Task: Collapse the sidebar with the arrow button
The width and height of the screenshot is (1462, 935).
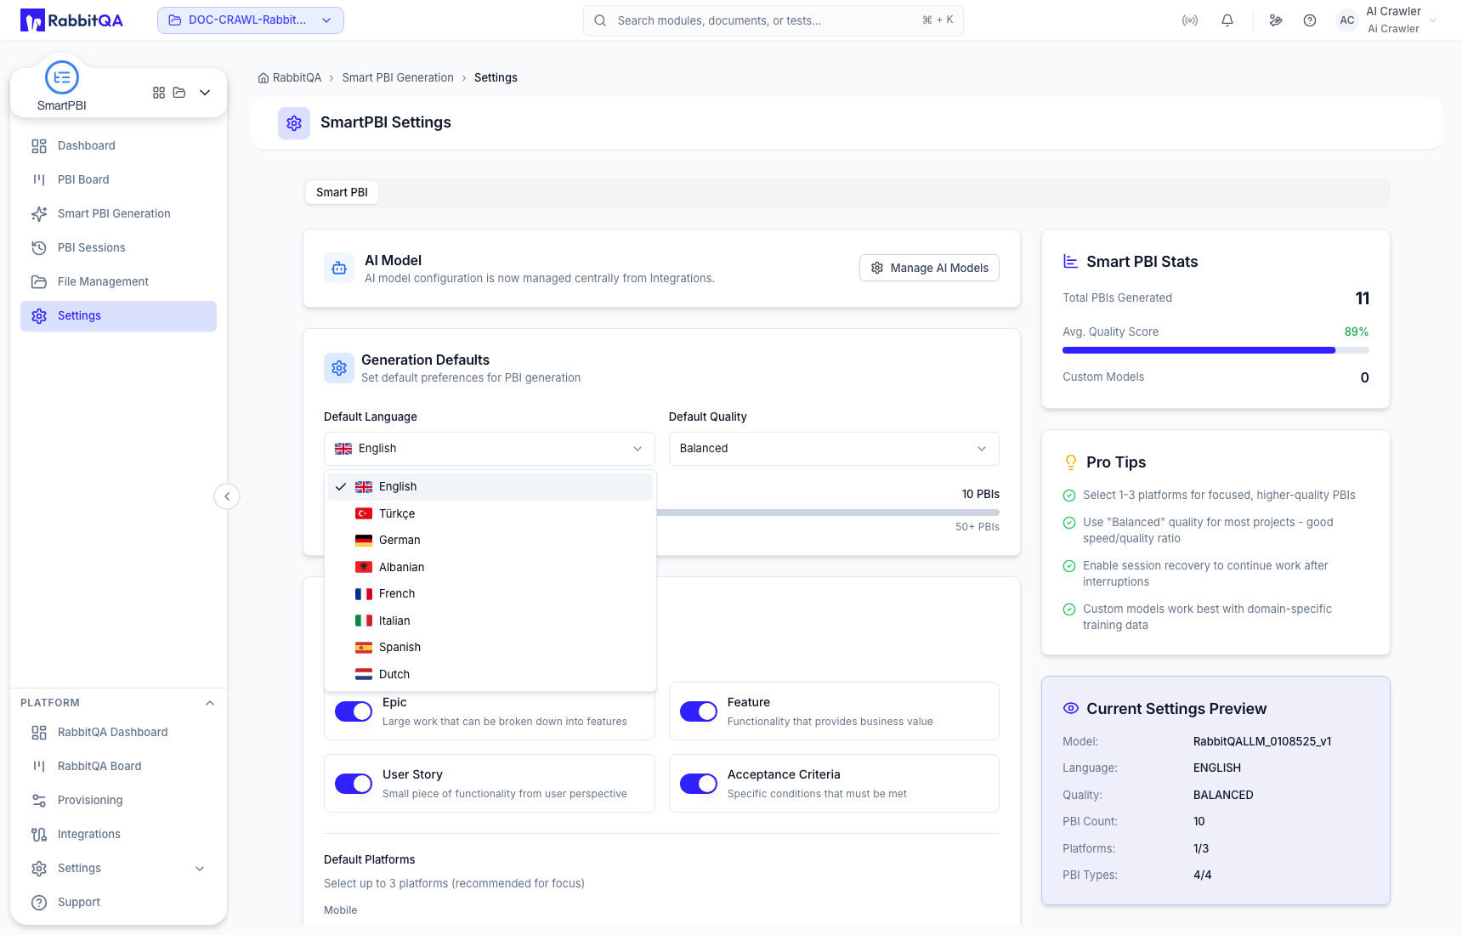Action: pyautogui.click(x=227, y=496)
